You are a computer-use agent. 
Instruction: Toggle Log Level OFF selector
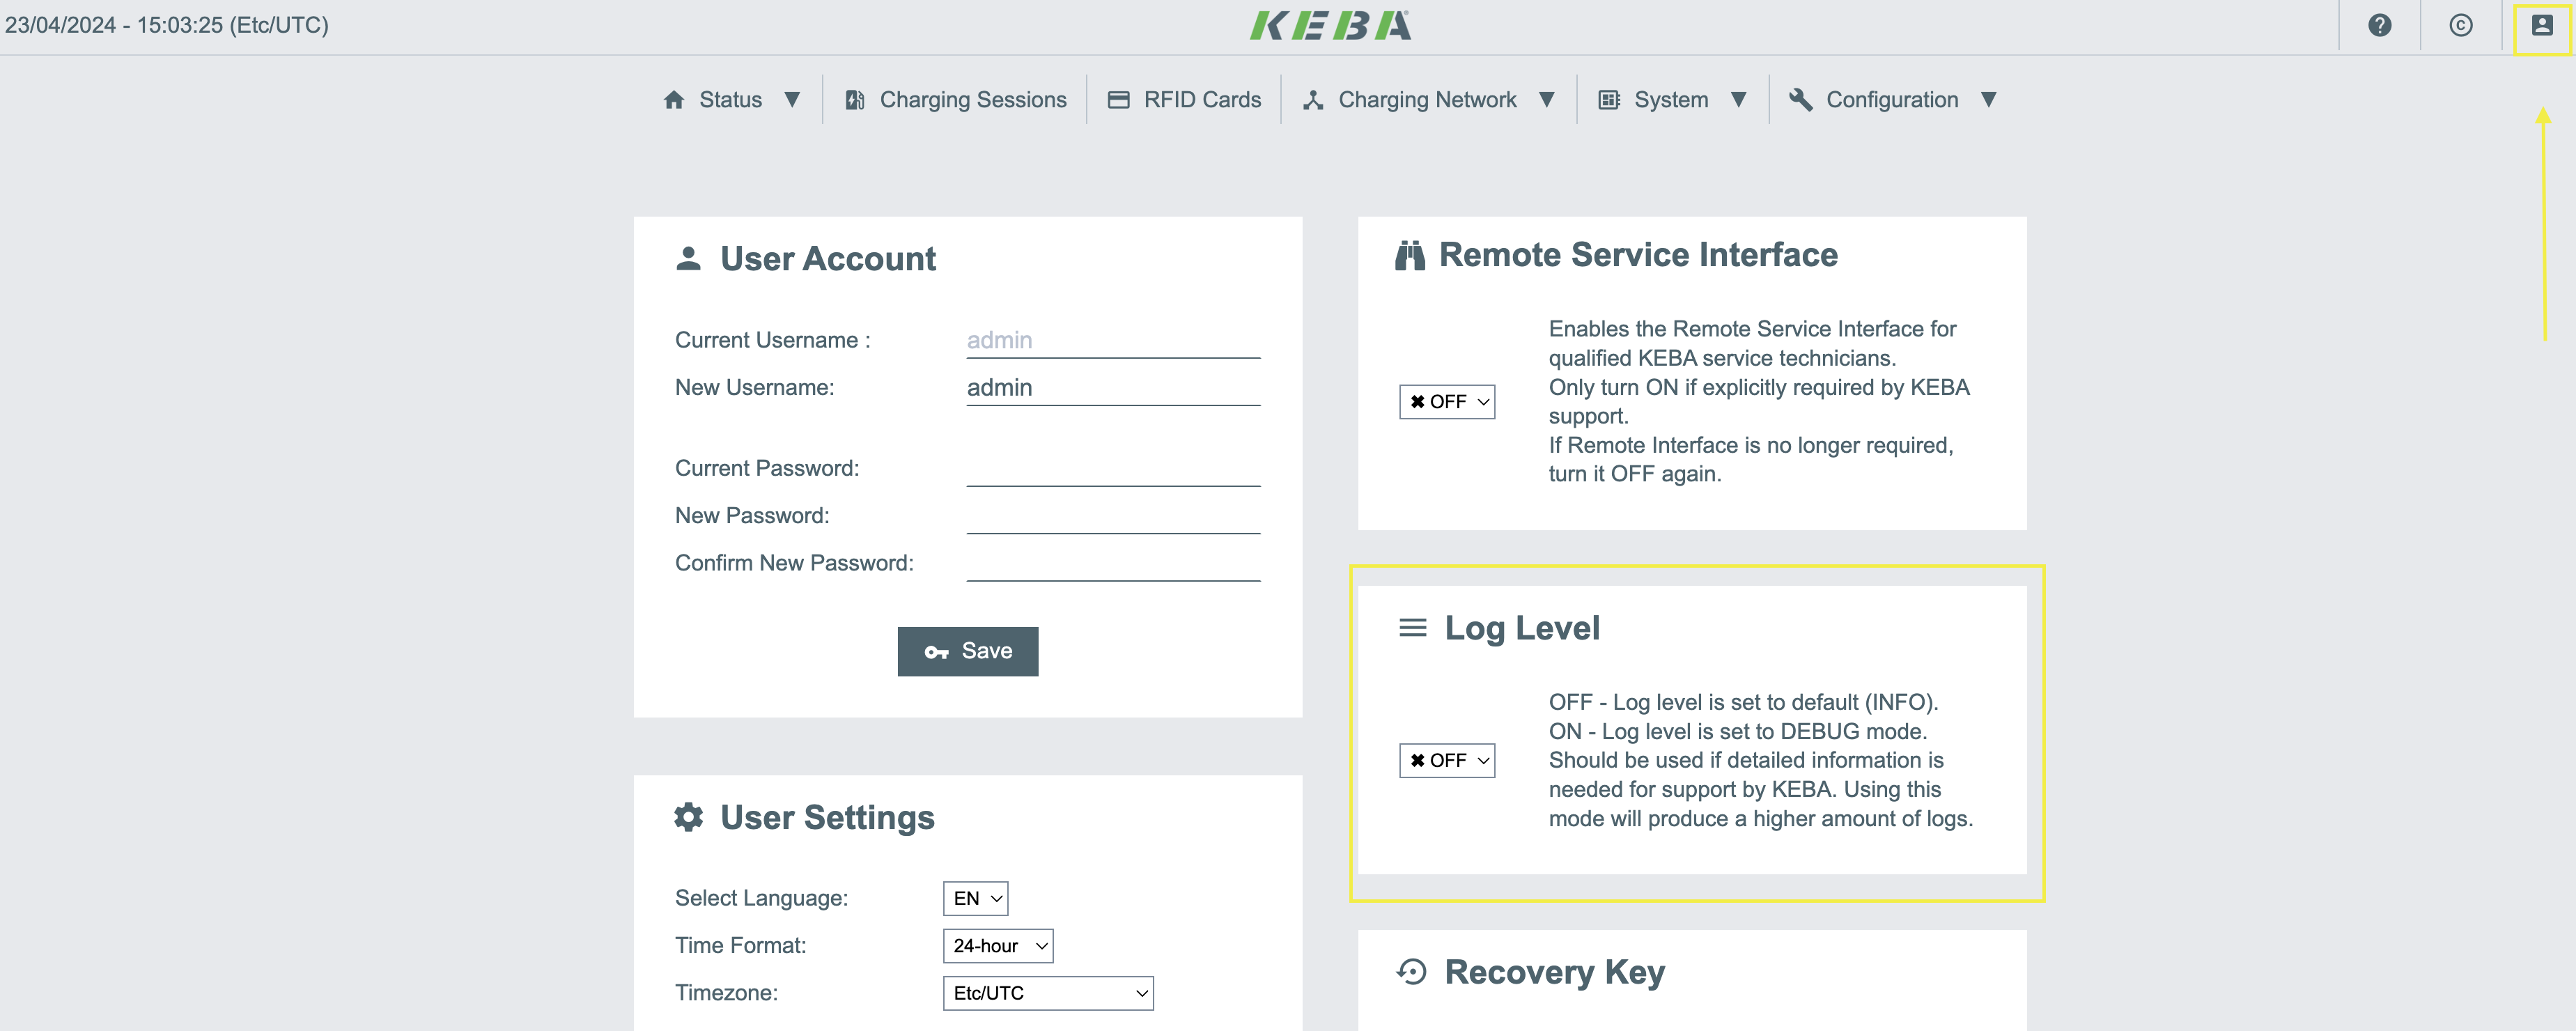coord(1446,761)
